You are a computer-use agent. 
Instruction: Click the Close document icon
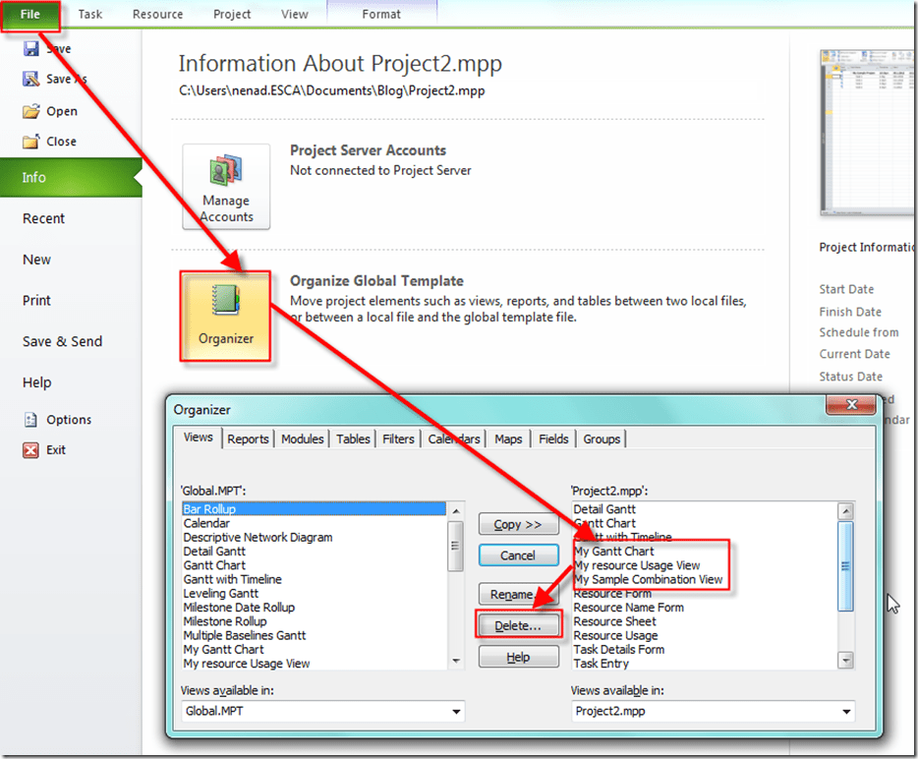(30, 142)
